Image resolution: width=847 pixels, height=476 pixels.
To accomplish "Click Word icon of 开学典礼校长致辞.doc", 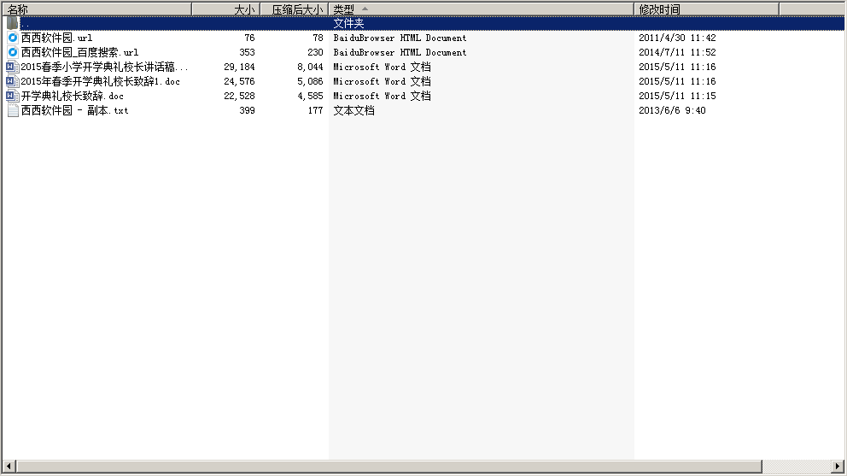I will [13, 97].
